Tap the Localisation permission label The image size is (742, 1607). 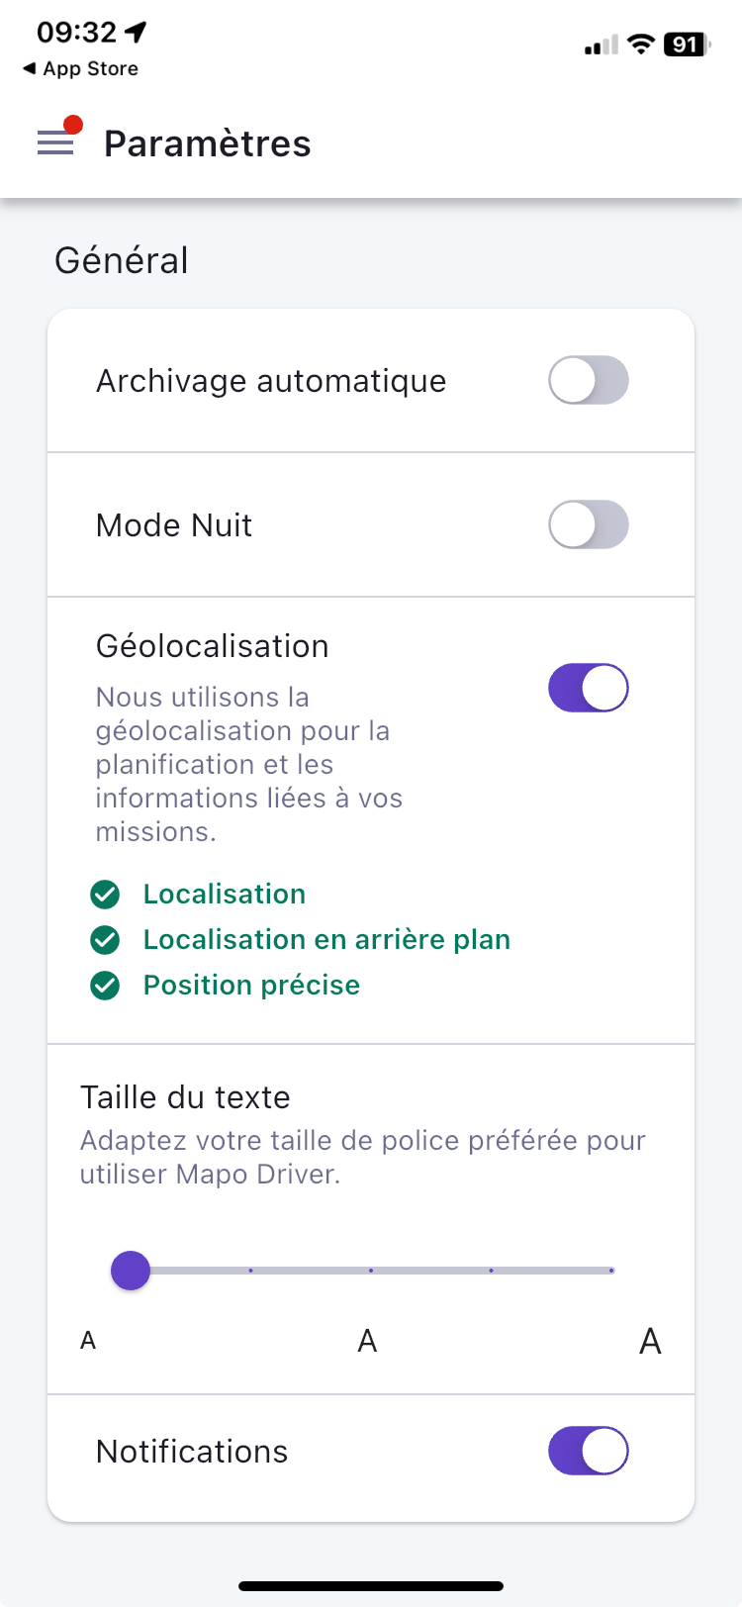[x=225, y=895]
